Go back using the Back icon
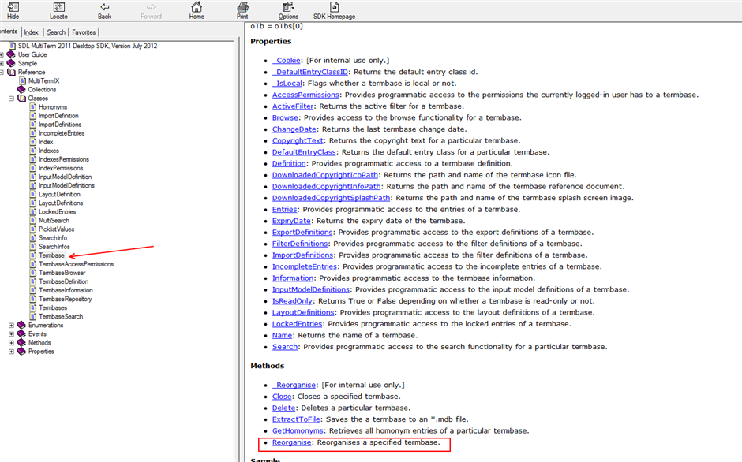The width and height of the screenshot is (742, 462). [x=104, y=7]
